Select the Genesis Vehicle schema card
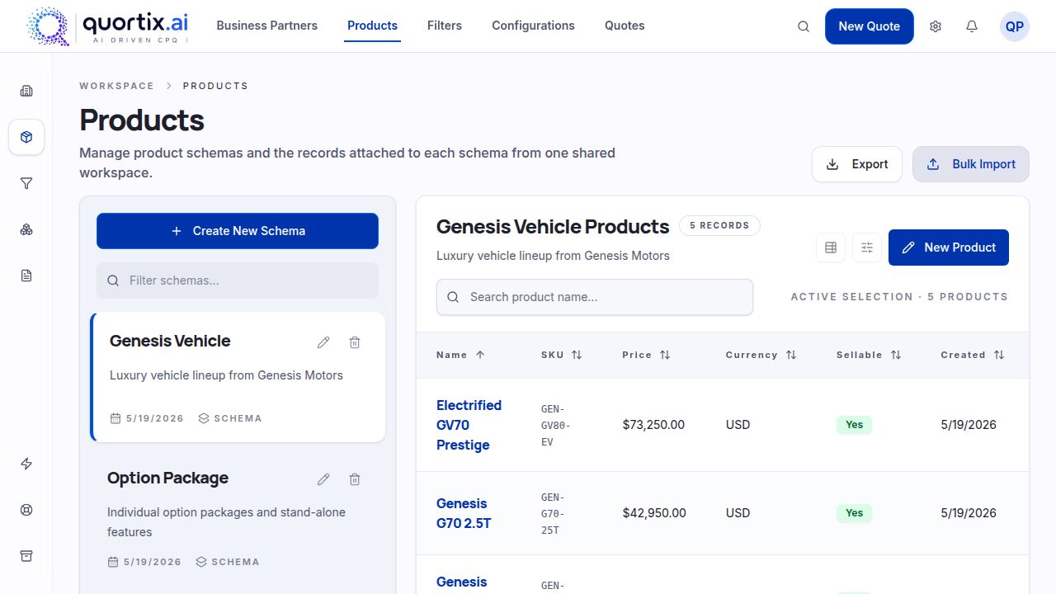This screenshot has width=1056, height=594. coord(238,377)
